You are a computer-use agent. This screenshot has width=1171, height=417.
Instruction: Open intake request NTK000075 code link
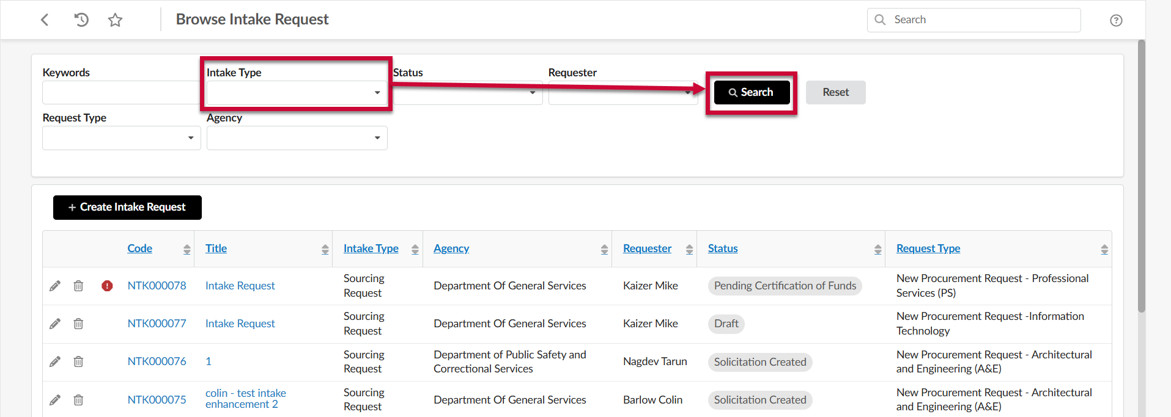(x=157, y=400)
